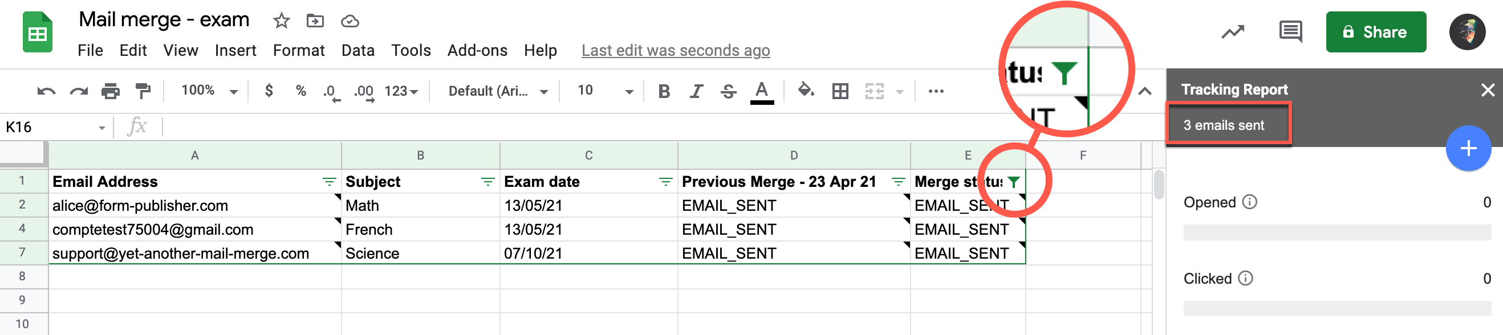Click the green Share button

1375,32
